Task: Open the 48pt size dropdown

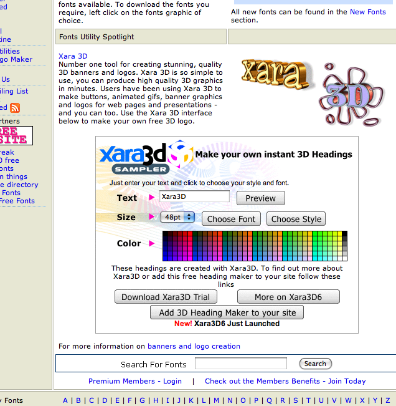Action: (177, 218)
